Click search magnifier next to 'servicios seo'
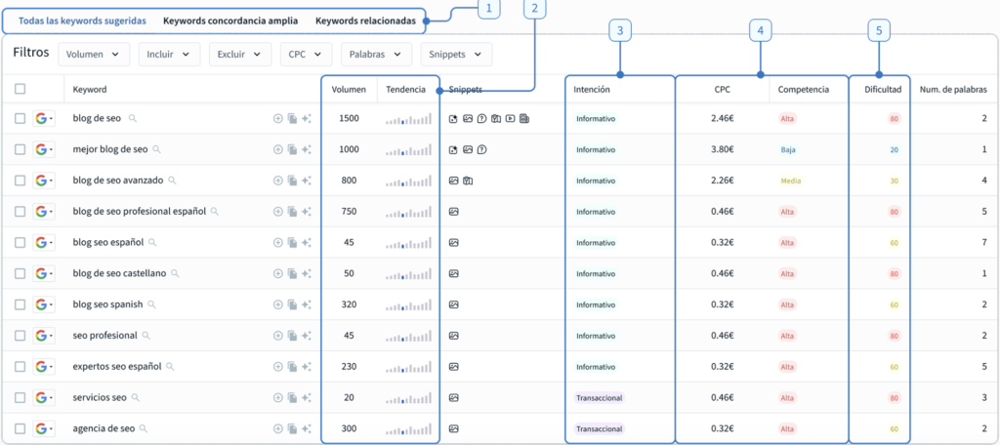 point(136,397)
